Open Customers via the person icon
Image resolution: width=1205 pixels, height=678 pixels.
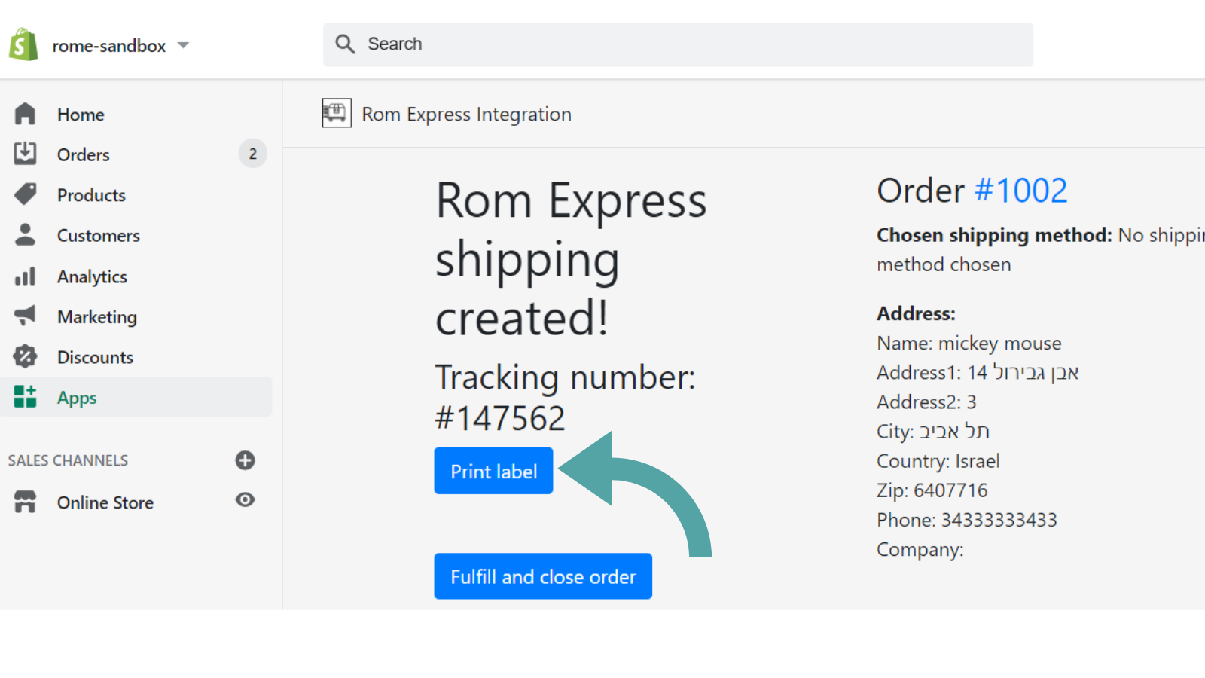[25, 235]
